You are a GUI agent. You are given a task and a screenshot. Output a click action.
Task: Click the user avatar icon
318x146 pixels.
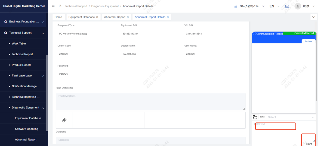(x=298, y=6)
